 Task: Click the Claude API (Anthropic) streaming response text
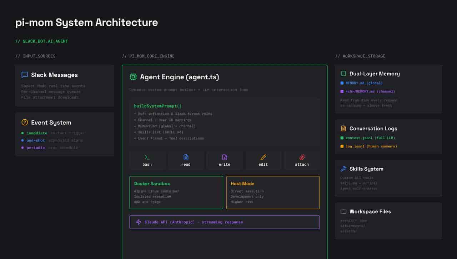(194, 222)
